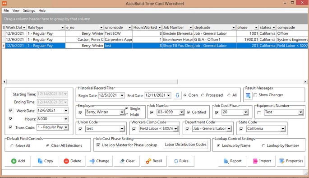This screenshot has height=178, width=309.
Task: Click the Import button
Action: click(x=262, y=161)
